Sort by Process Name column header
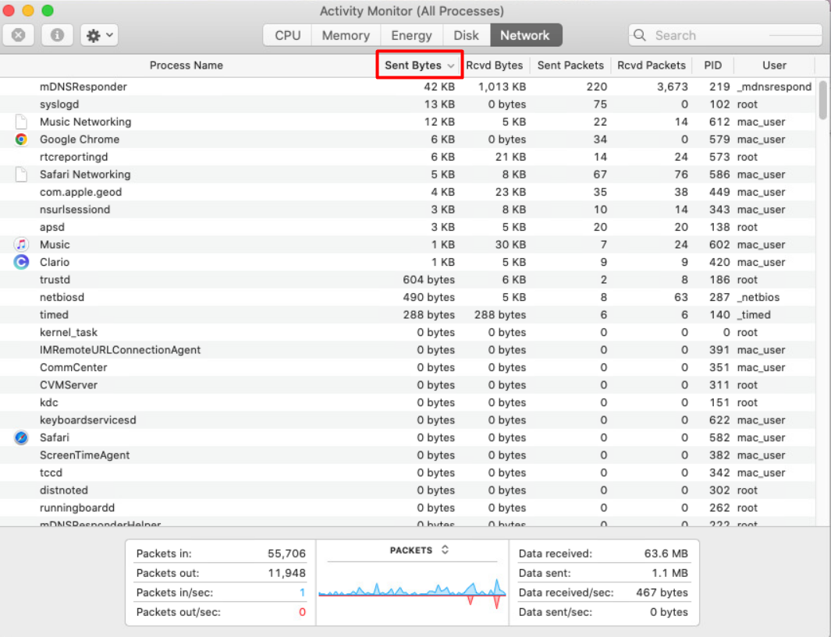This screenshot has width=831, height=637. [186, 65]
